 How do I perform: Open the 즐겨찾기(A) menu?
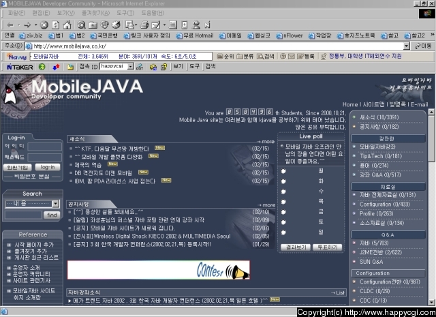pos(95,13)
